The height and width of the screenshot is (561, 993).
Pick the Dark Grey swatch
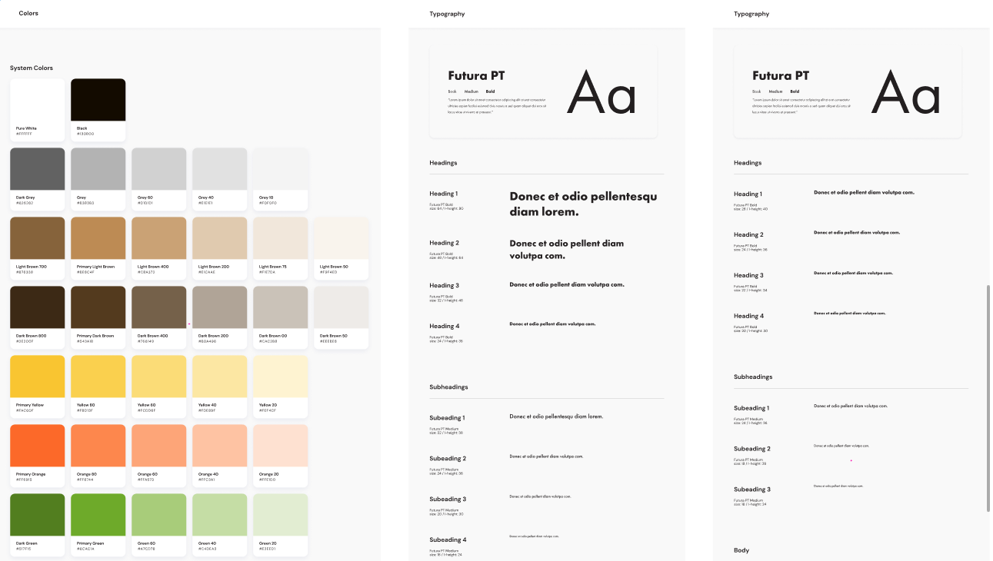pyautogui.click(x=37, y=169)
